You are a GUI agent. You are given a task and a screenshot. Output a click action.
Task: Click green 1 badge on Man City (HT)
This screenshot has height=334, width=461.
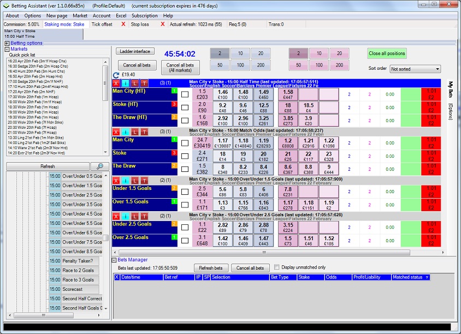pyautogui.click(x=174, y=91)
